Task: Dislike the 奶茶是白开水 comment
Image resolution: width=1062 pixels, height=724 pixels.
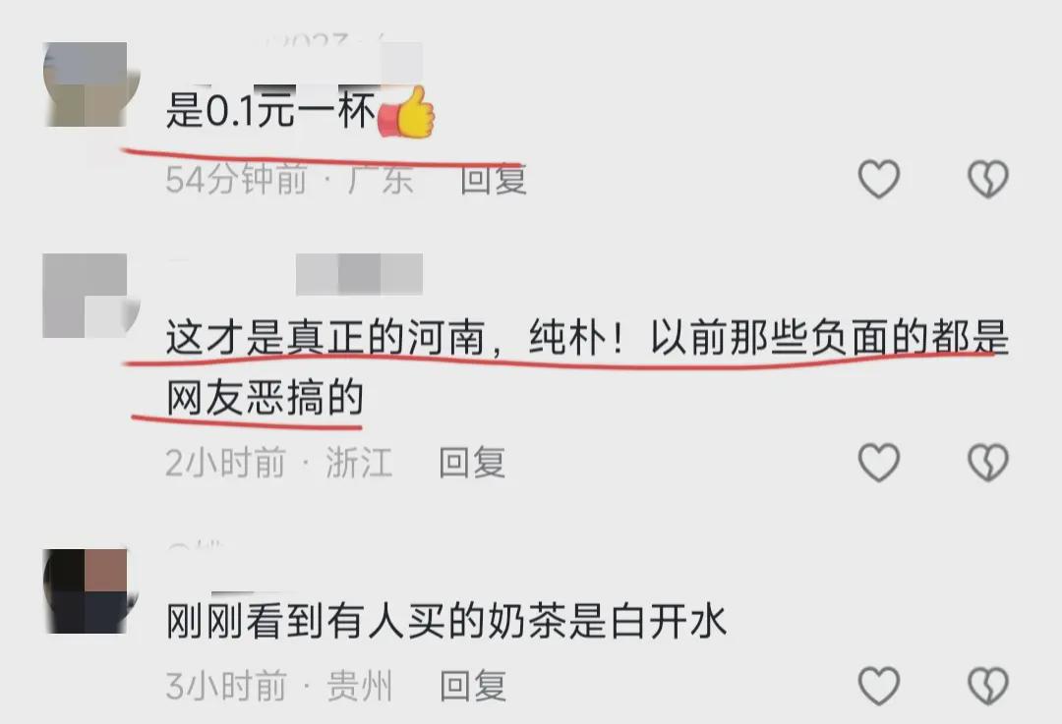Action: pyautogui.click(x=988, y=686)
